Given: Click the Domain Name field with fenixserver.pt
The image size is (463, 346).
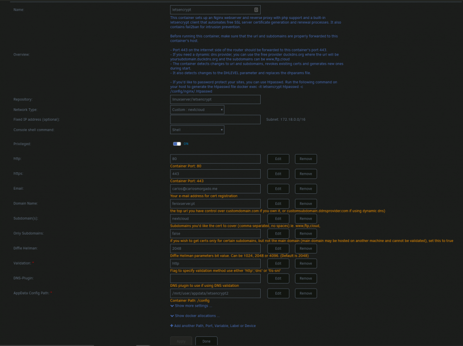Looking at the screenshot, I should (215, 204).
